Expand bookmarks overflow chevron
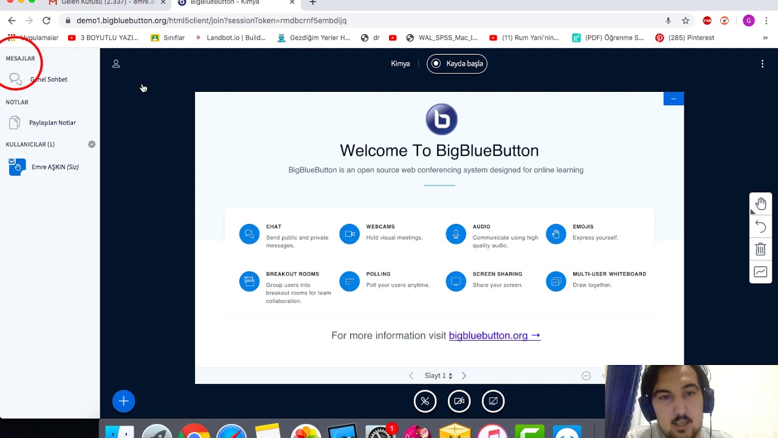This screenshot has width=778, height=438. tap(765, 38)
